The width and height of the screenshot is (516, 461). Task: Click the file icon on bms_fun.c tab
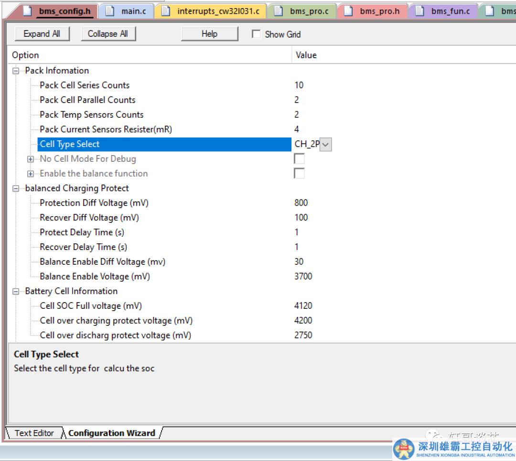(419, 10)
